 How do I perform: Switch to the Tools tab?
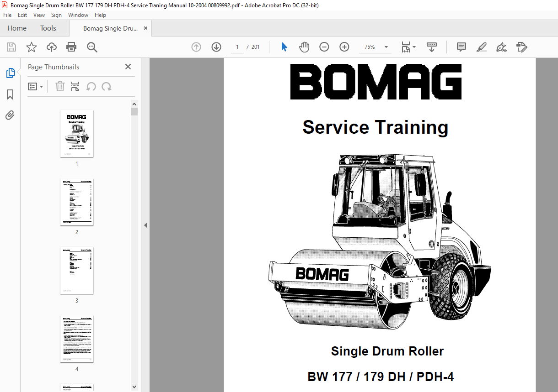[x=48, y=28]
